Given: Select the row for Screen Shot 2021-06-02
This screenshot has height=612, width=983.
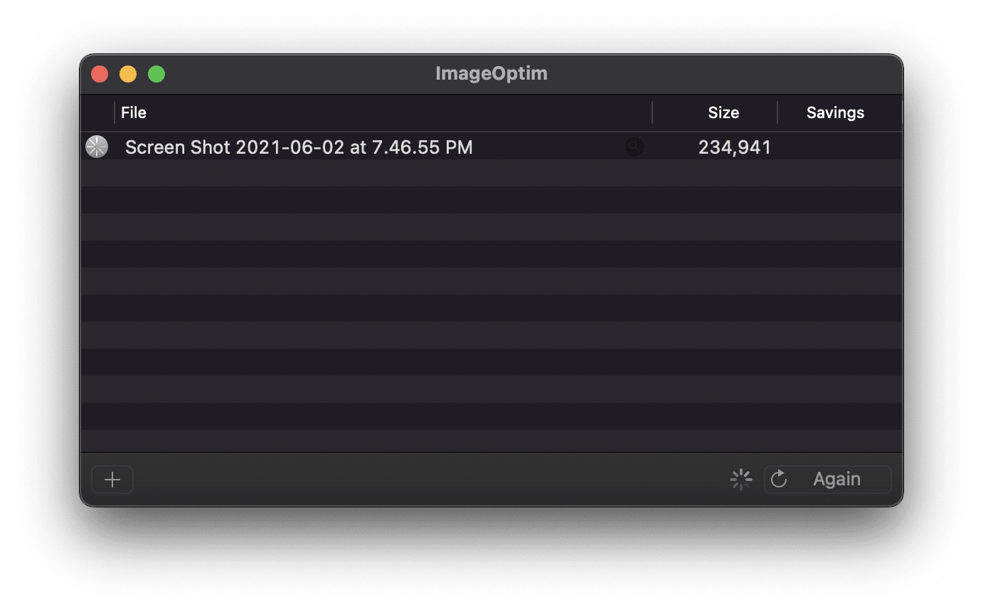Looking at the screenshot, I should (356, 147).
